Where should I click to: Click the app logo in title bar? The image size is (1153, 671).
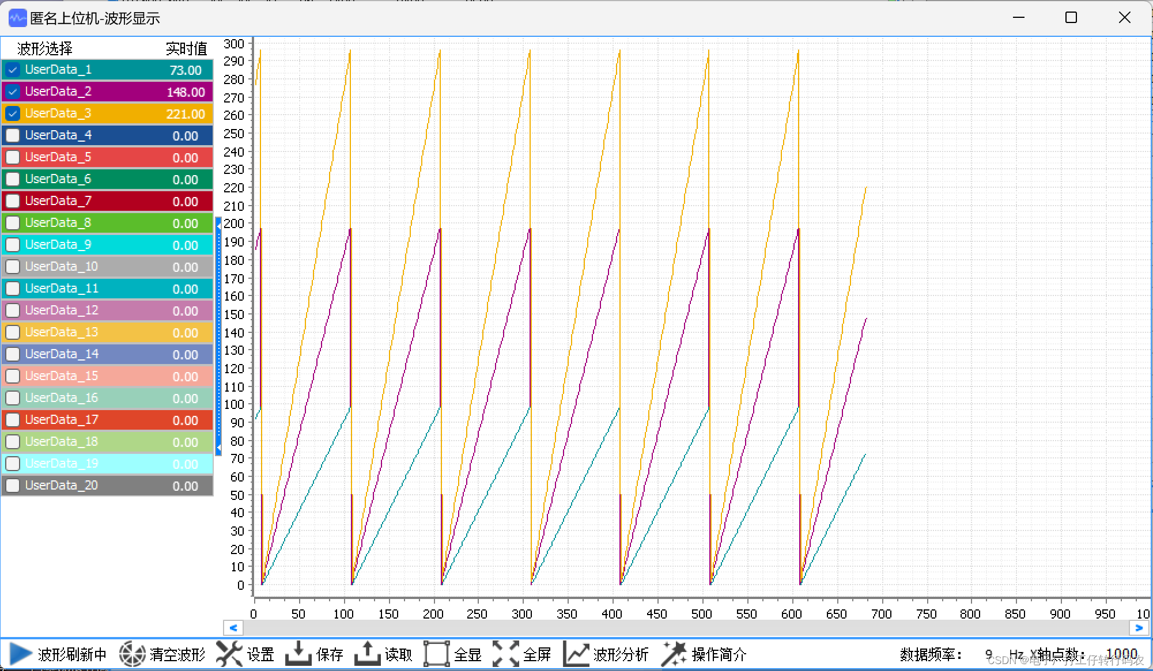(x=17, y=18)
